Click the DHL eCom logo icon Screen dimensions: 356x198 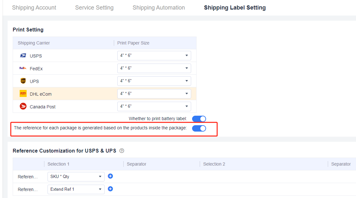coord(23,93)
